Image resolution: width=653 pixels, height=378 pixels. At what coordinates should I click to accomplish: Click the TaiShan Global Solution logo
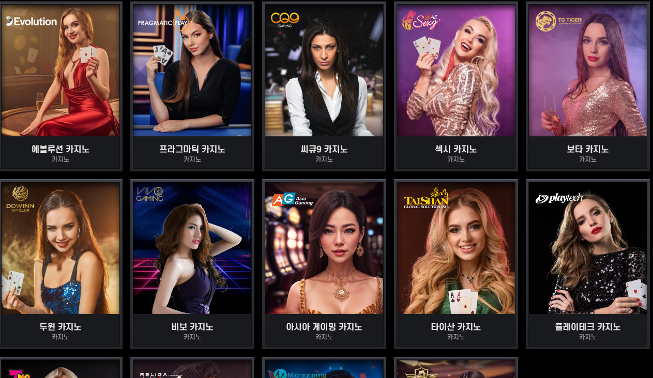tap(426, 198)
